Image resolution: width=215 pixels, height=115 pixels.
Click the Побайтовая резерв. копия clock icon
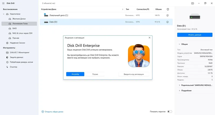pyautogui.click(x=7, y=62)
